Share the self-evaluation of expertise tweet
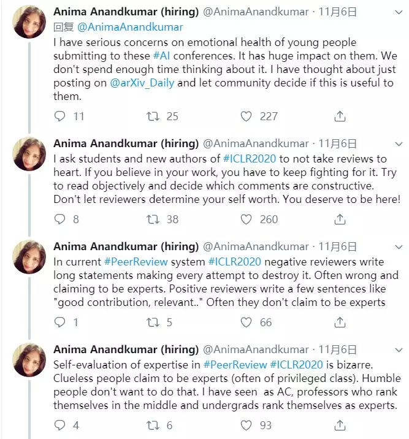 [x=340, y=426]
